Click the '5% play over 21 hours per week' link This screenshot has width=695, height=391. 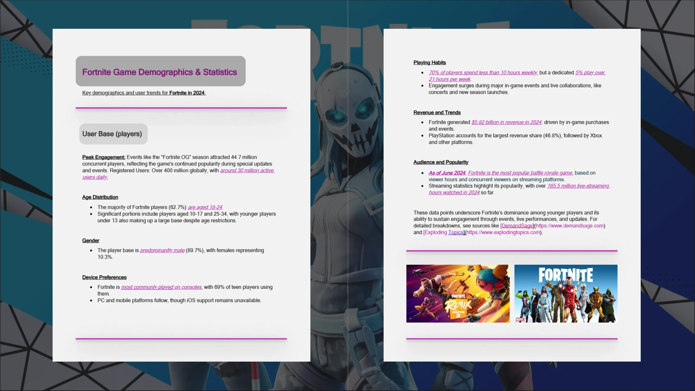pyautogui.click(x=590, y=72)
